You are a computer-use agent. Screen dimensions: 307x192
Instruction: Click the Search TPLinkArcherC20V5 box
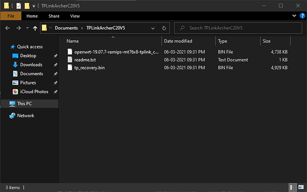[238, 28]
